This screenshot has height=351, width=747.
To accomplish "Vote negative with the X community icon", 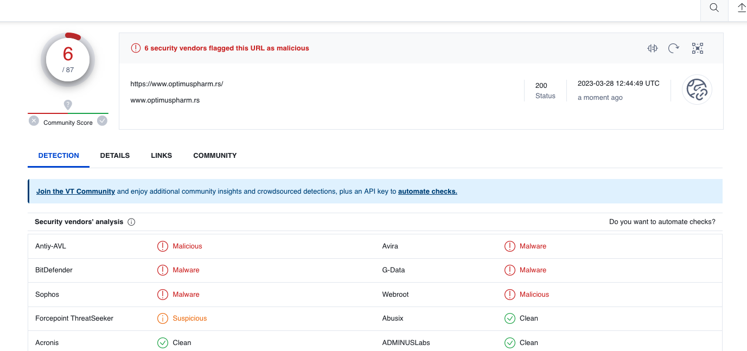I will pyautogui.click(x=34, y=121).
